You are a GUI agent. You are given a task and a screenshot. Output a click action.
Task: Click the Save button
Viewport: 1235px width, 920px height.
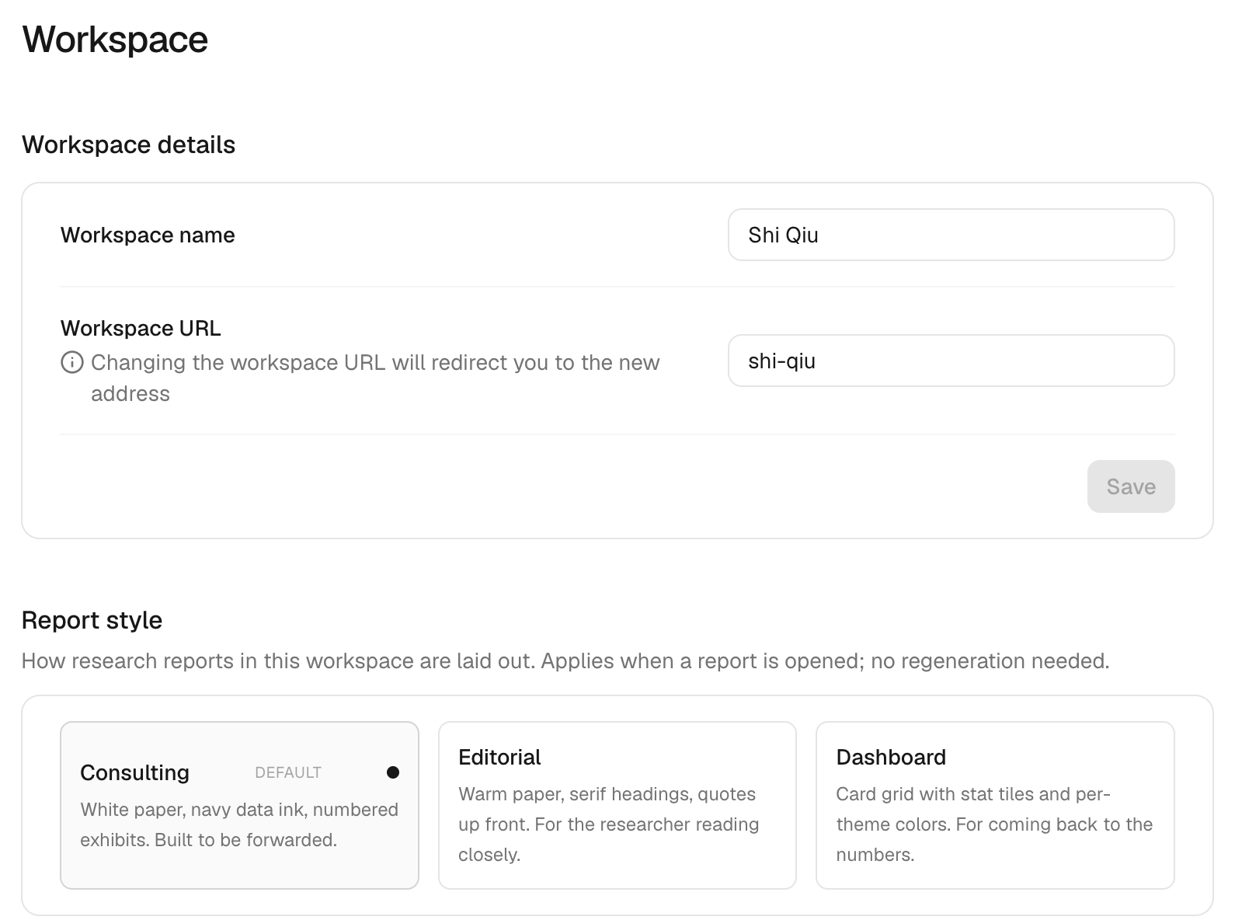(x=1131, y=486)
